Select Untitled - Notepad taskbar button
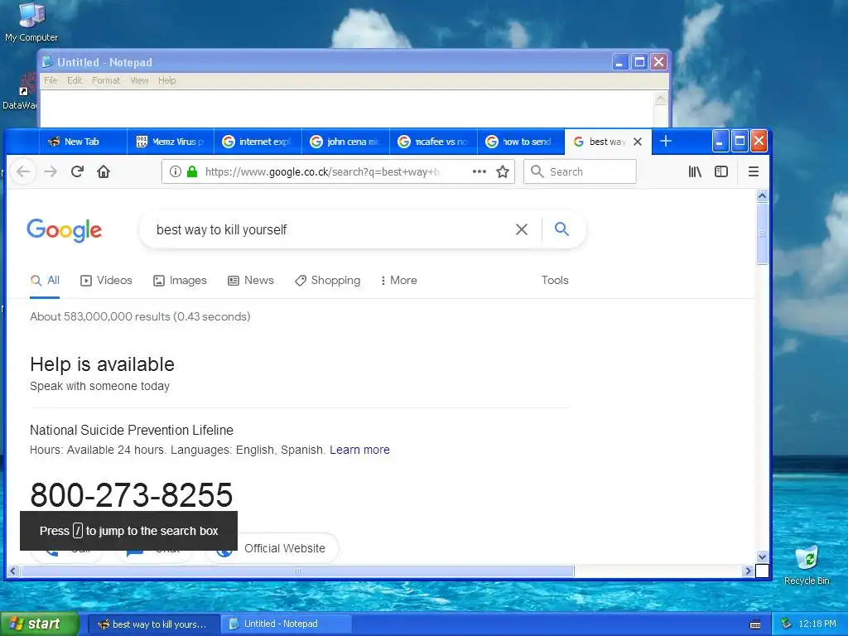Screen dimensions: 848x636 [x=287, y=624]
